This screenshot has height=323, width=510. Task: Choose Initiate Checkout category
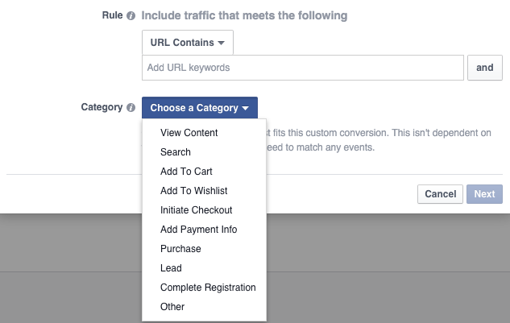tap(197, 210)
